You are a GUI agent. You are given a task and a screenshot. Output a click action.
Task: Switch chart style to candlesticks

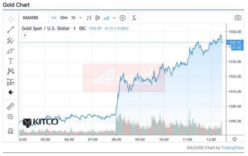tap(98, 18)
